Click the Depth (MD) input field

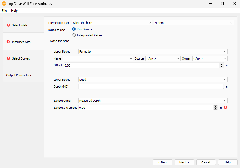151,86
